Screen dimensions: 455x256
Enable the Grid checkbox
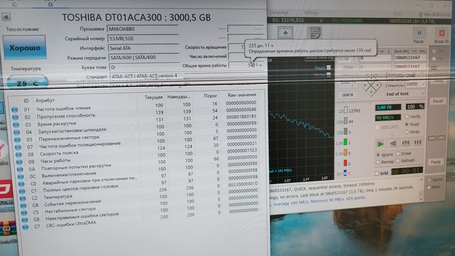click(x=377, y=173)
